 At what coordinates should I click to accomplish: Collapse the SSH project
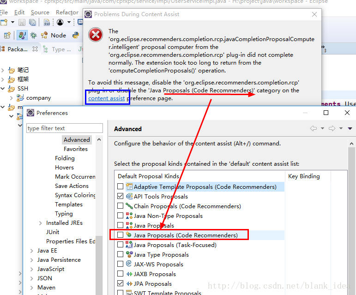(3, 89)
